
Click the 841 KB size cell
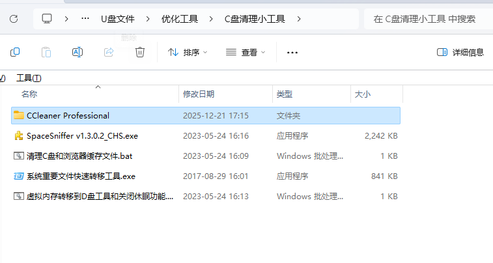(384, 176)
